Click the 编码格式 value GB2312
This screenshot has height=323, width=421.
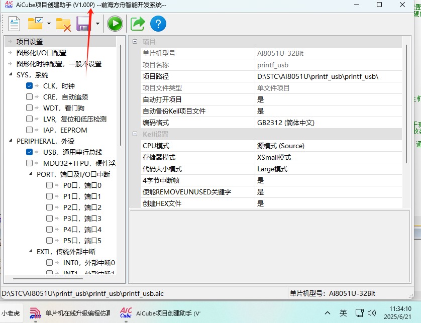pos(329,123)
